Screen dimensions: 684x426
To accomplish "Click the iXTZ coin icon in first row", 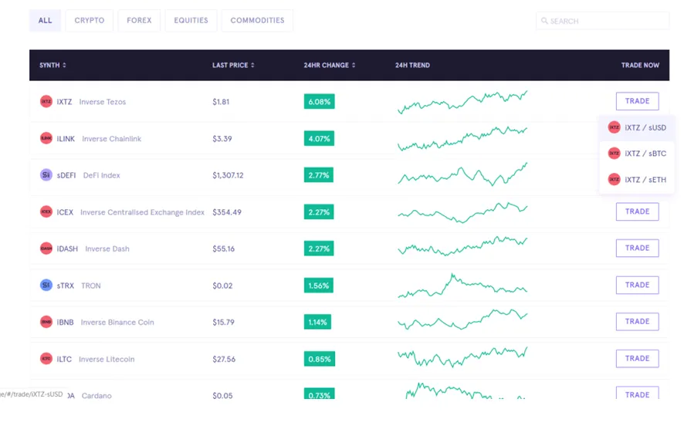I will coord(46,102).
